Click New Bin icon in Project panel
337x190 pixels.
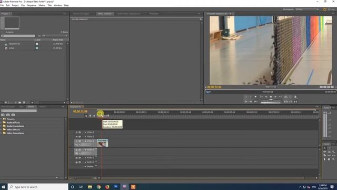[19, 102]
